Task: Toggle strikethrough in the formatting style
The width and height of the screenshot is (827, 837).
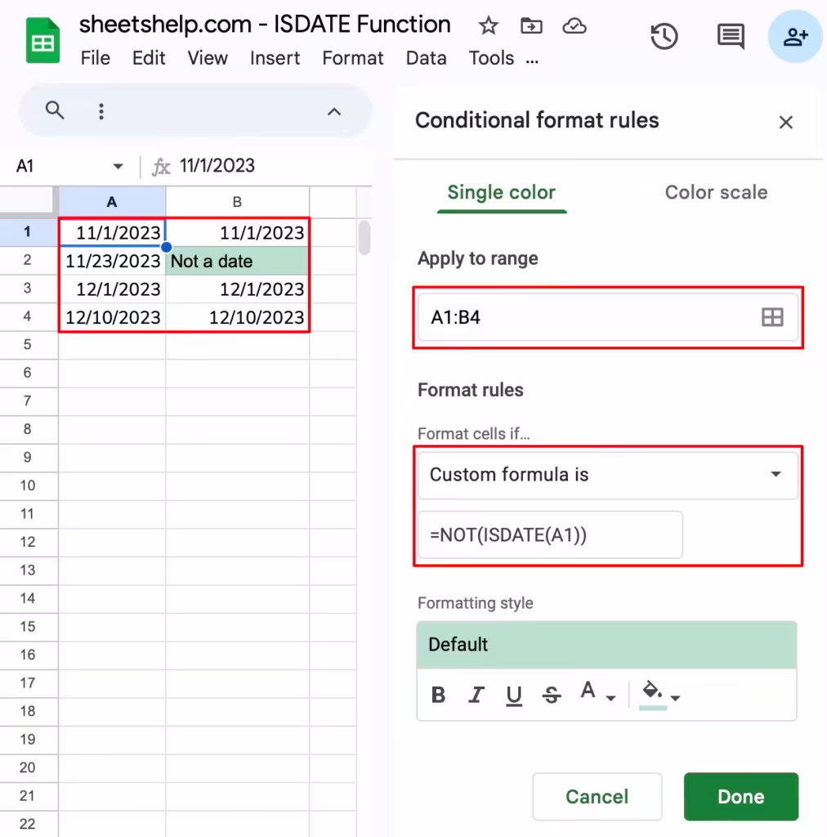Action: (552, 695)
